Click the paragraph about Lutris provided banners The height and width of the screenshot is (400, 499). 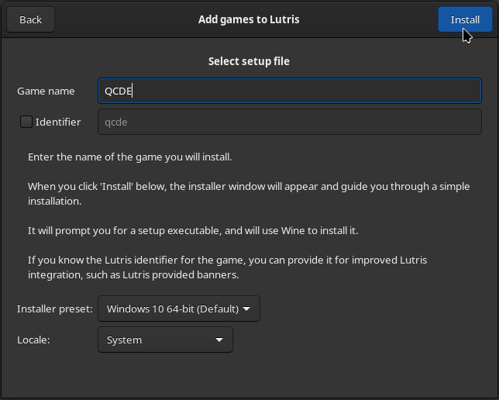pyautogui.click(x=227, y=267)
